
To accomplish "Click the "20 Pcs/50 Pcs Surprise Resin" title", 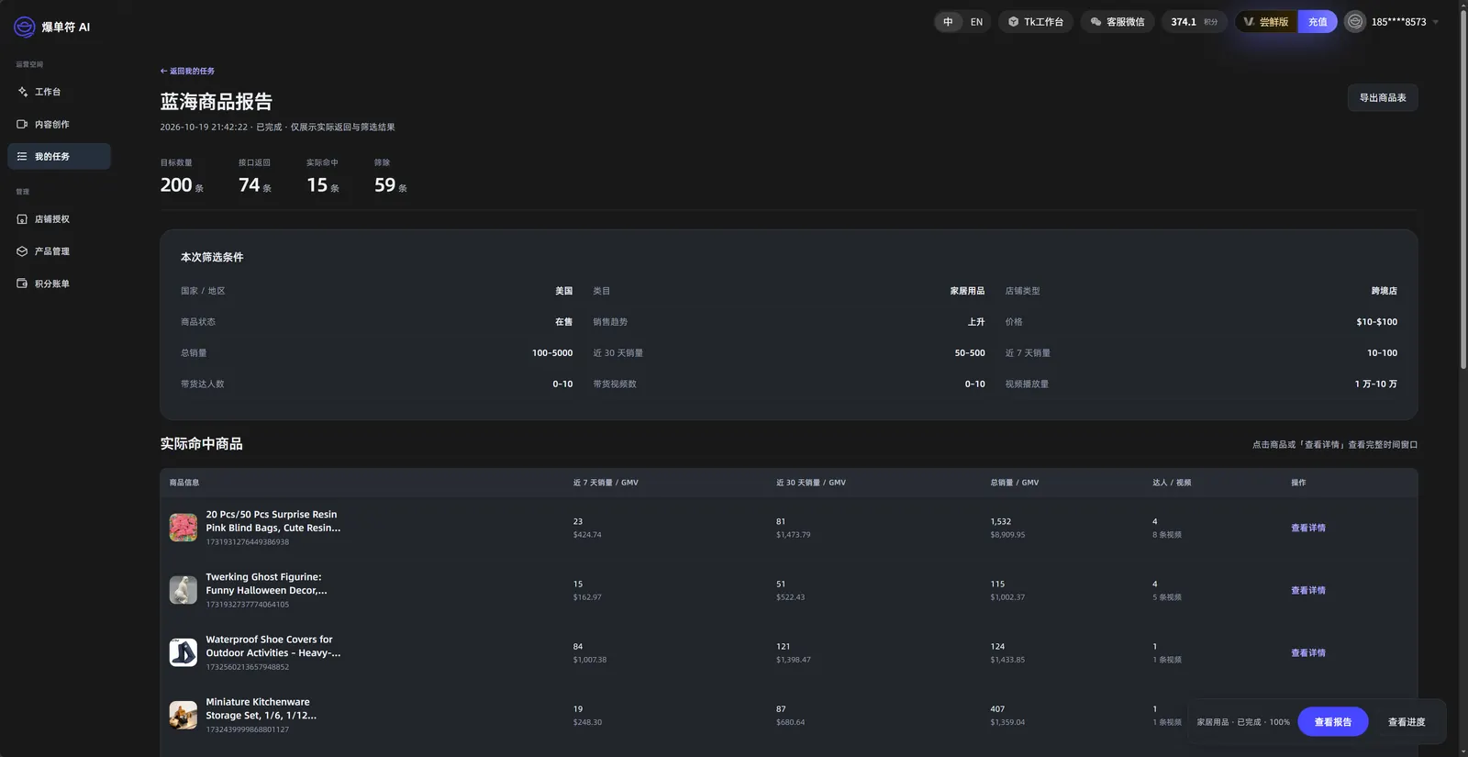I will 272,521.
